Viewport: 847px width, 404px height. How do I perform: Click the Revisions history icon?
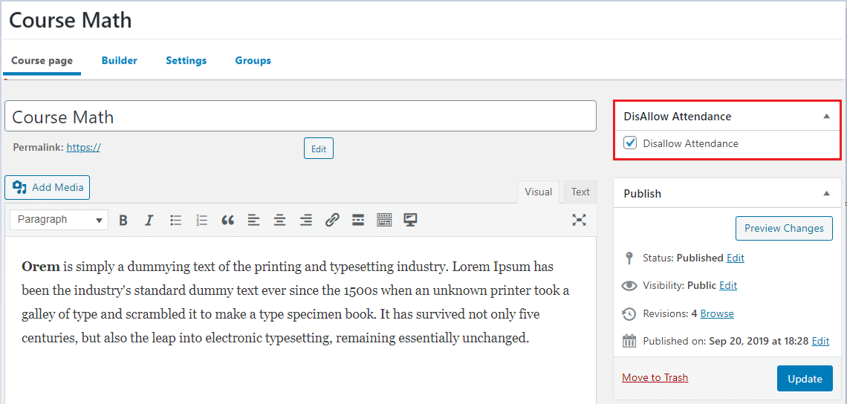629,314
